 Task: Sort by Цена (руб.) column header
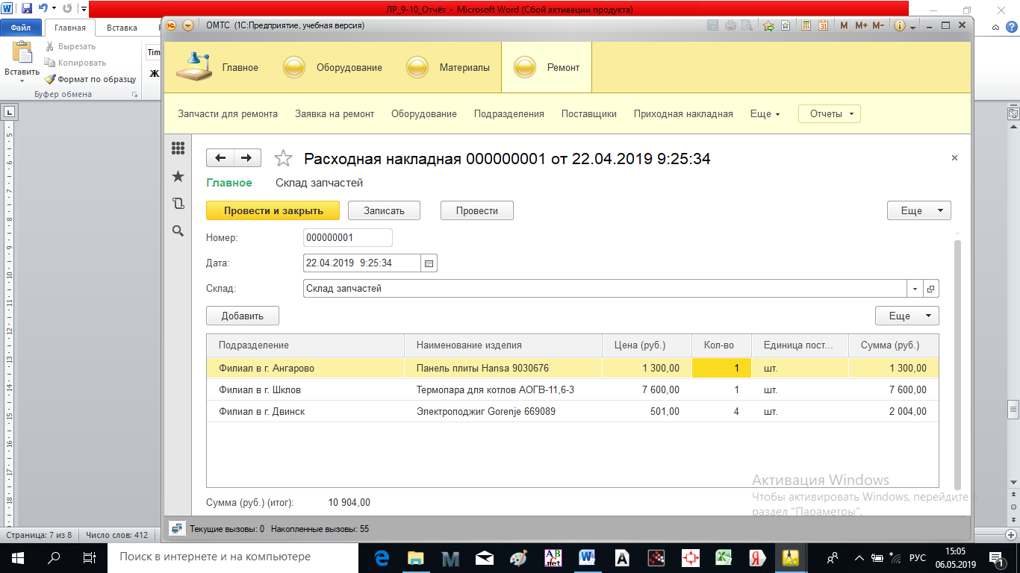pos(647,345)
